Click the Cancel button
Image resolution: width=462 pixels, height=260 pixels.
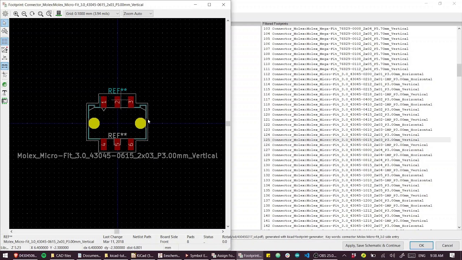(447, 246)
